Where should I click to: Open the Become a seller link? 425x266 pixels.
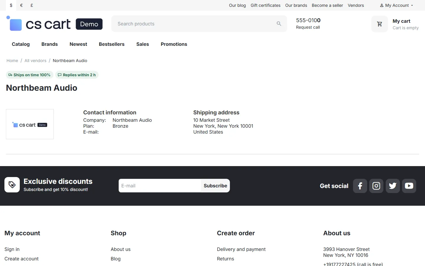click(x=327, y=5)
